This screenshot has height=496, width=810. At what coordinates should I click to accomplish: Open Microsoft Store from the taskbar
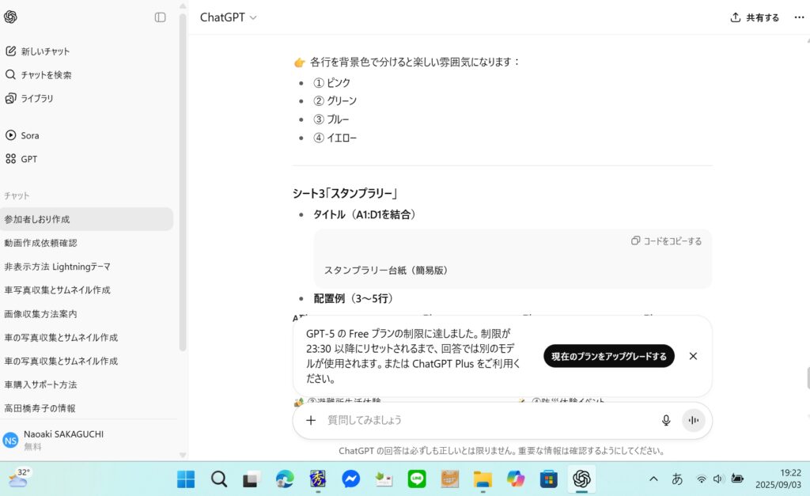549,479
